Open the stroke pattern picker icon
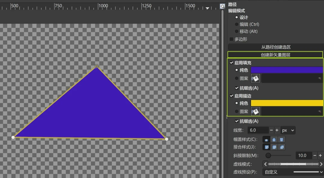The height and width of the screenshot is (178, 324). [255, 111]
